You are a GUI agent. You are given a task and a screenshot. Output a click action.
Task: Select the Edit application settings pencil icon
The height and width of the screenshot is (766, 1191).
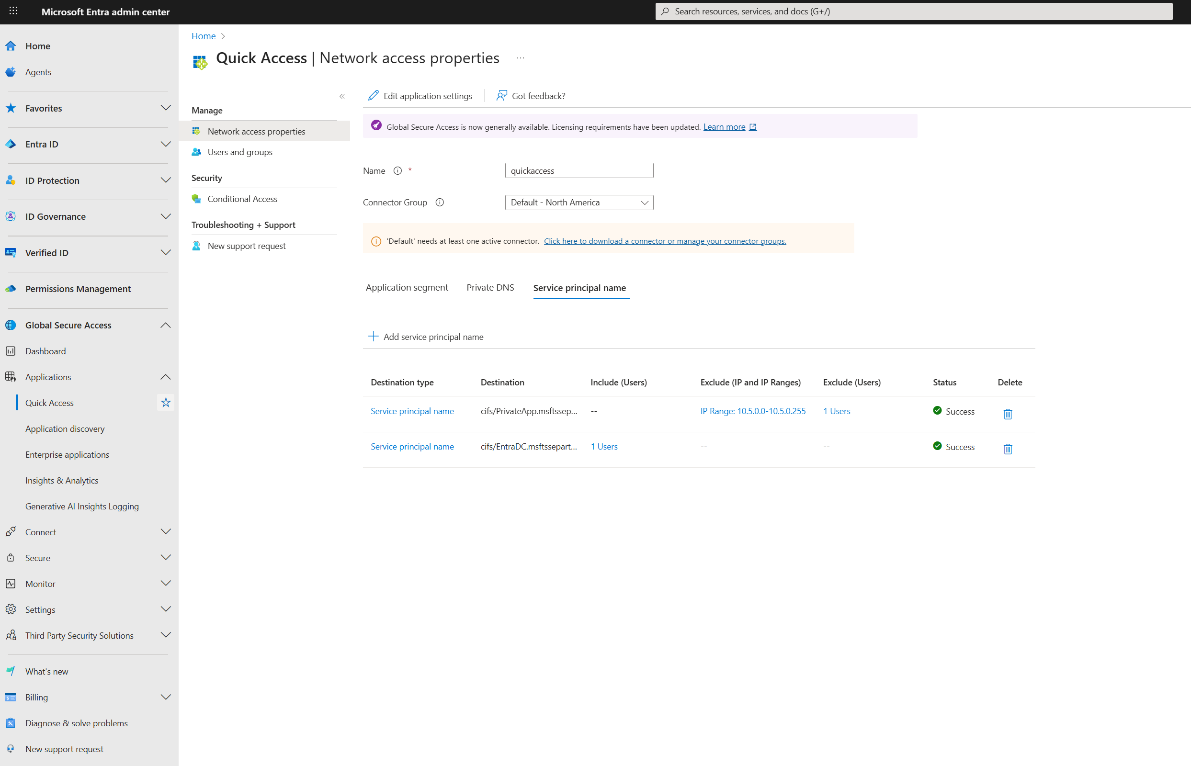coord(373,95)
